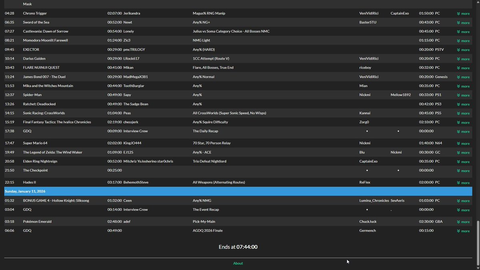This screenshot has height=270, width=480.
Task: Expand more for James Bond 007 - The Duel
Action: [463, 77]
